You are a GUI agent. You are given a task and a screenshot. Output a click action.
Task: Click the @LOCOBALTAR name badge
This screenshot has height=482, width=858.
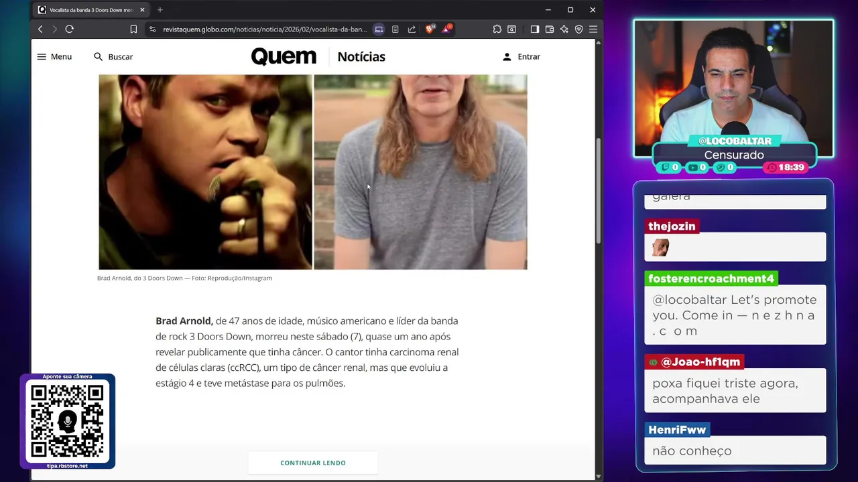pos(735,141)
